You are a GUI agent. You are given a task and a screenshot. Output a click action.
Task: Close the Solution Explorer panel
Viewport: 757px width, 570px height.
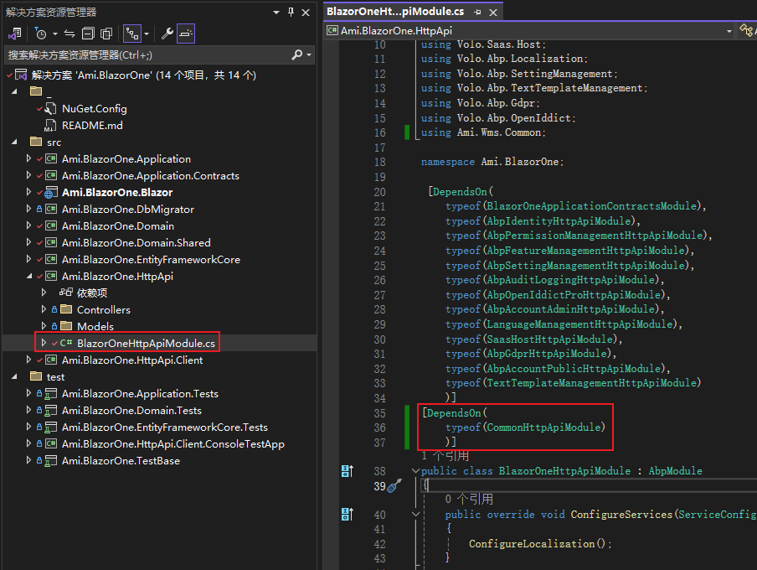click(x=306, y=13)
